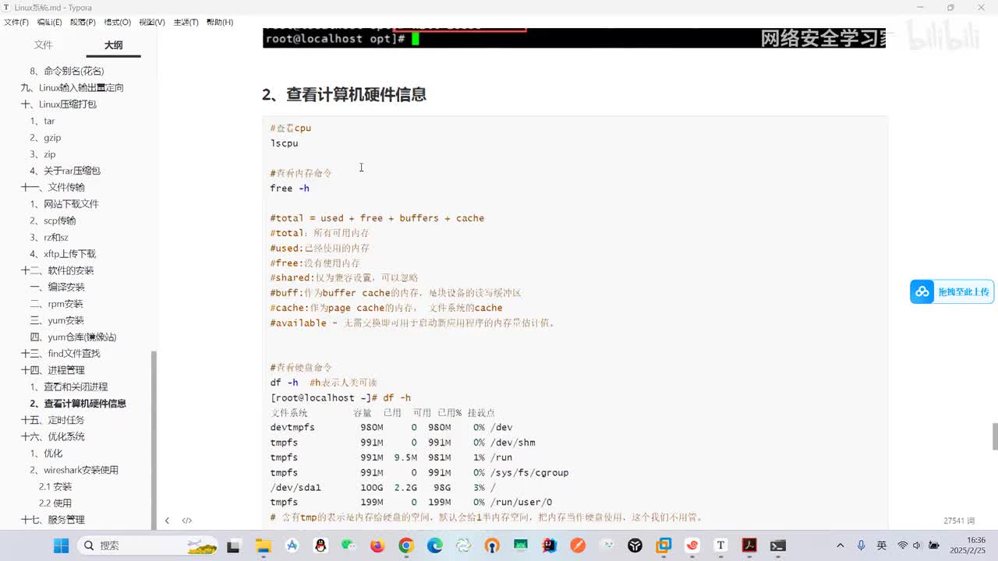The width and height of the screenshot is (998, 561).
Task: Click the document vertical scrollbar thumb
Action: 995,436
